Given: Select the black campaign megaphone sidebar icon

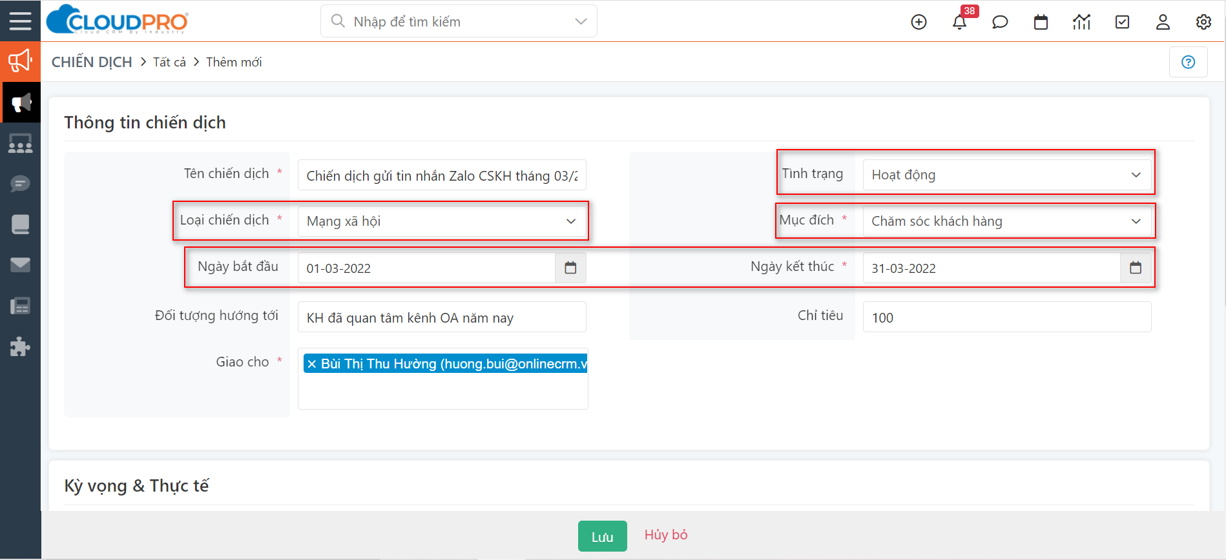Looking at the screenshot, I should tap(21, 103).
